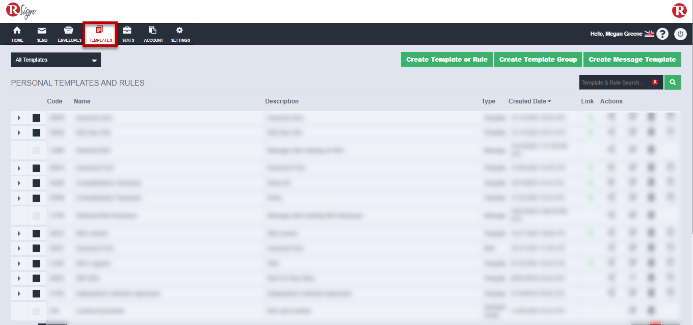Open the All Templates dropdown

click(56, 60)
